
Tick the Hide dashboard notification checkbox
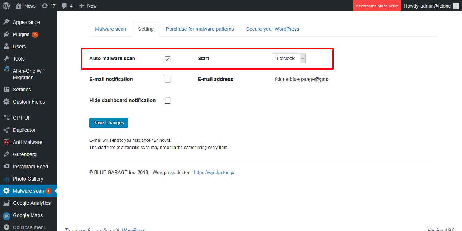coord(167,101)
